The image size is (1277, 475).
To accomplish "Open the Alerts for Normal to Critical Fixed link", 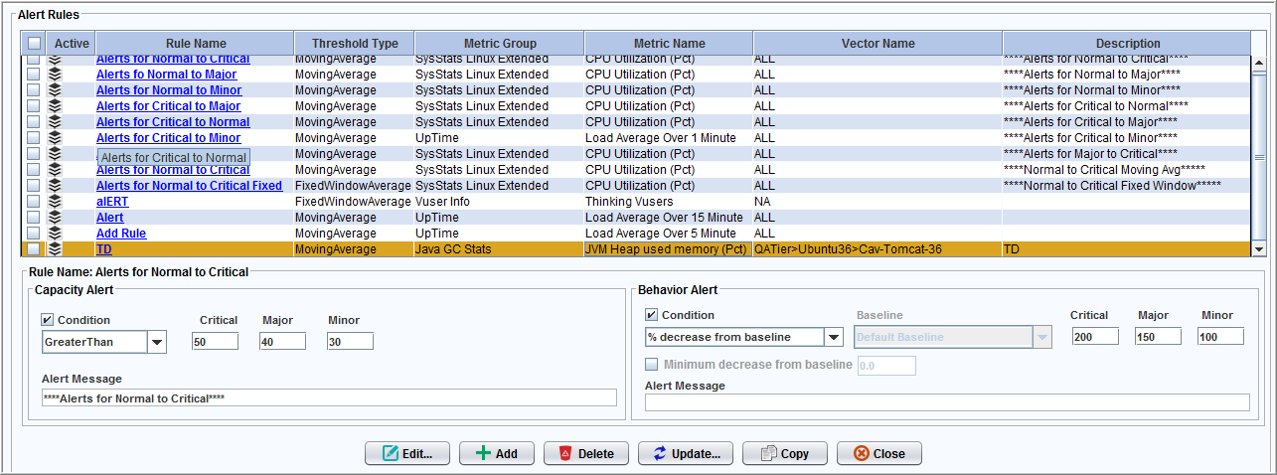I will [x=189, y=186].
